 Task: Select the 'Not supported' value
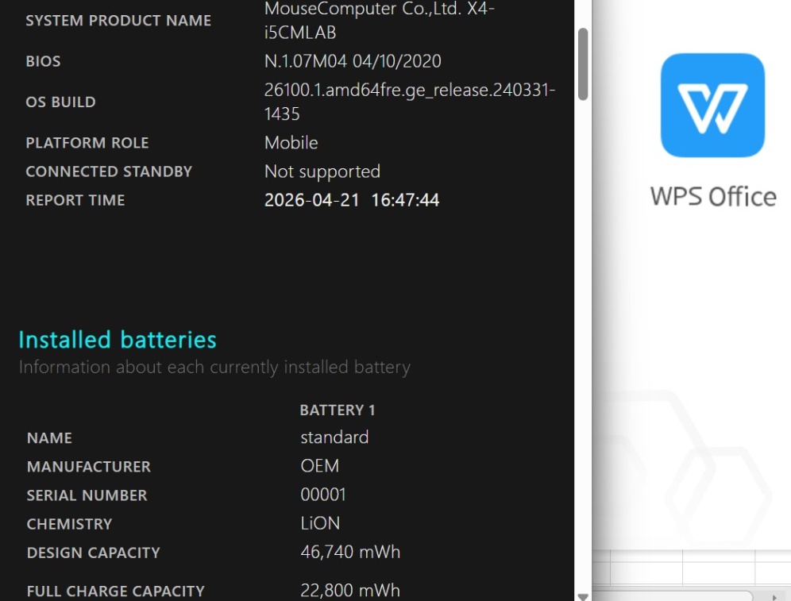pyautogui.click(x=322, y=172)
